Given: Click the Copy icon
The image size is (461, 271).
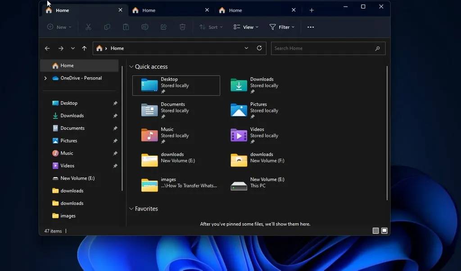Looking at the screenshot, I should tap(107, 27).
